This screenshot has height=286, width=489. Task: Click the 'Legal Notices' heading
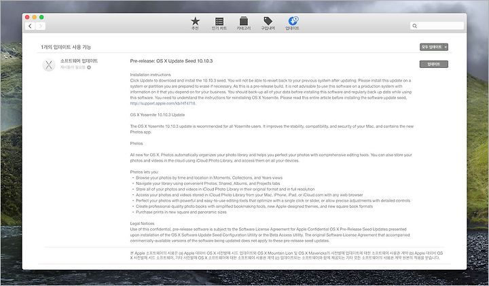point(142,224)
